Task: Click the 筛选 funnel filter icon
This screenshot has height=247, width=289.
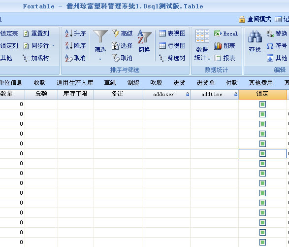Action: pos(100,36)
